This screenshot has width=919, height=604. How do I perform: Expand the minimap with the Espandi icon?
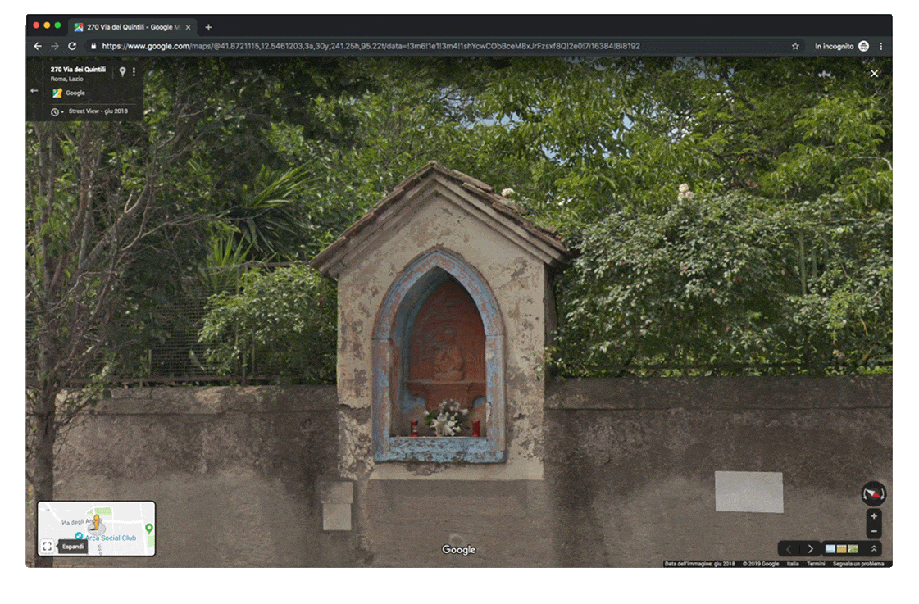click(x=48, y=546)
